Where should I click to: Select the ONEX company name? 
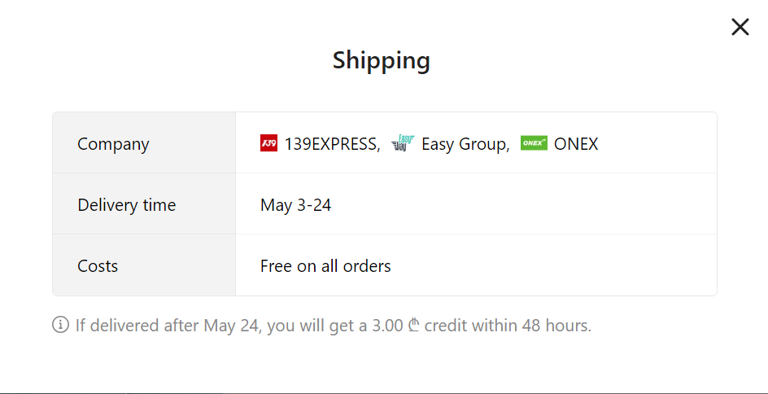[x=576, y=144]
